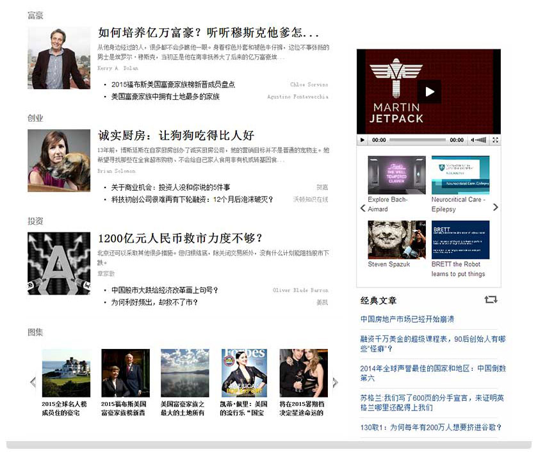Click author name Oliver Blade Barron
Viewport: 538px width, 452px height.
(x=300, y=290)
